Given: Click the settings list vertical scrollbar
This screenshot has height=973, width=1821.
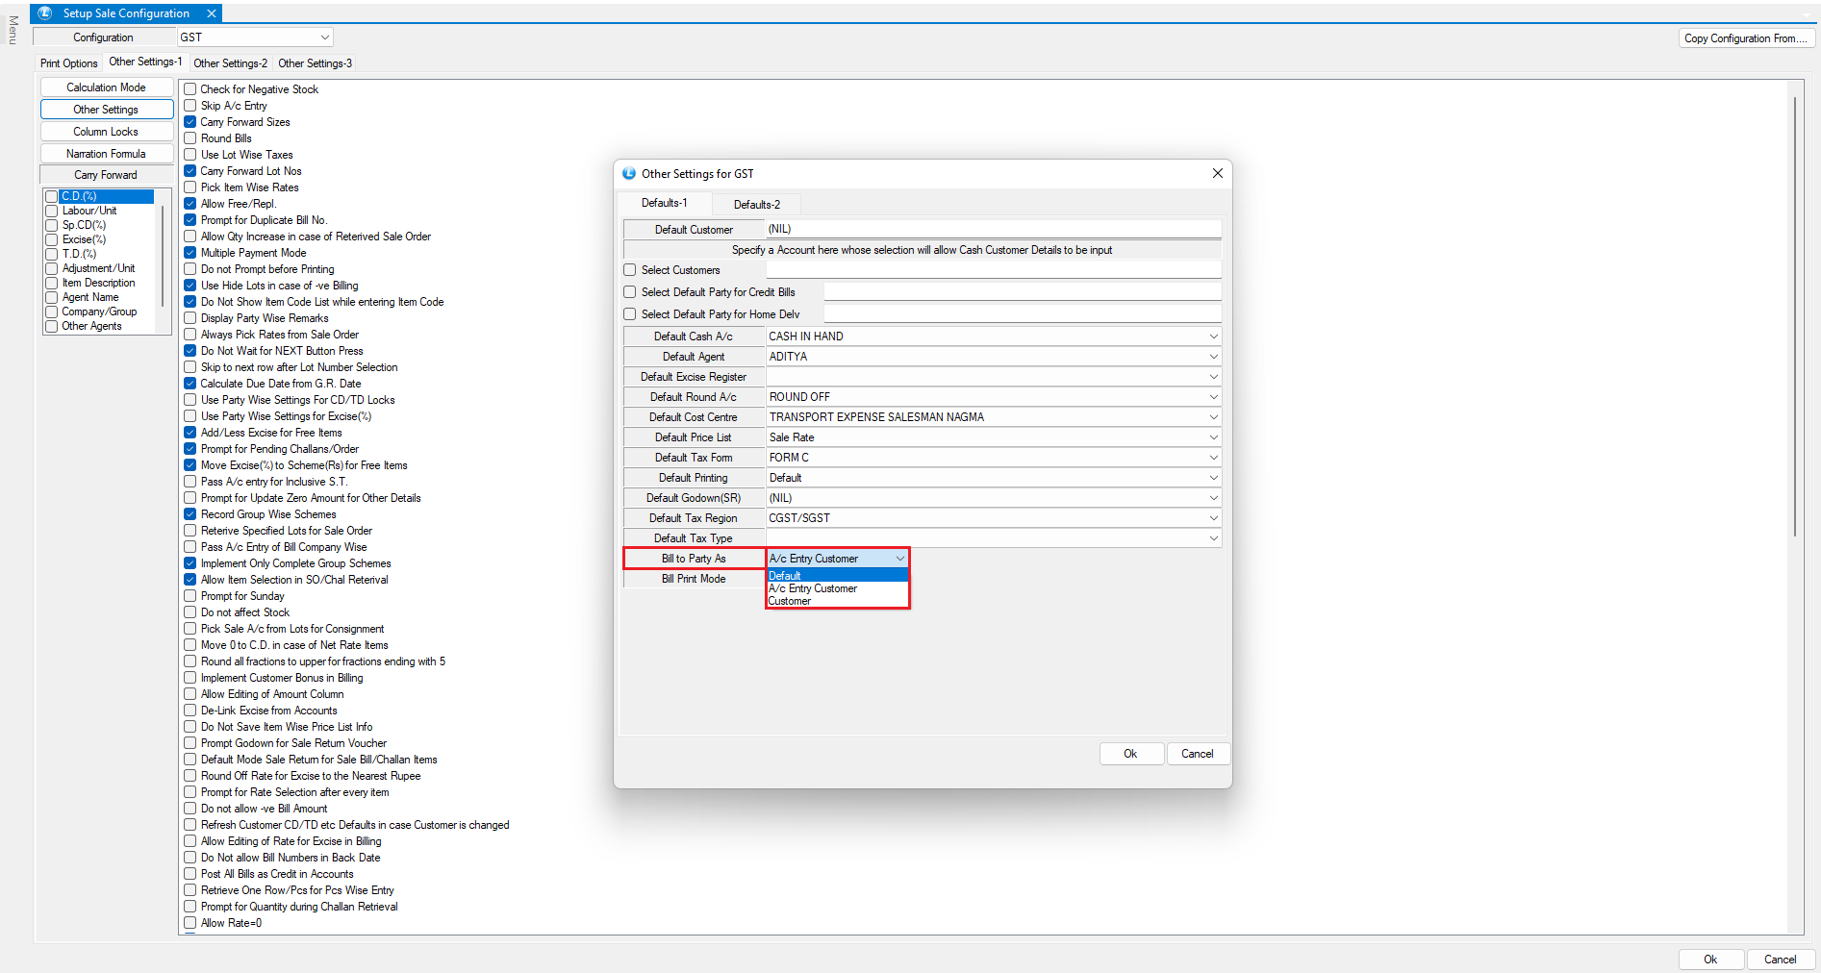Looking at the screenshot, I should coord(1794,317).
